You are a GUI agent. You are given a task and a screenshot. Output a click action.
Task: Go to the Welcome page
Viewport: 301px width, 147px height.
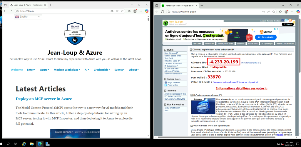(x=17, y=70)
